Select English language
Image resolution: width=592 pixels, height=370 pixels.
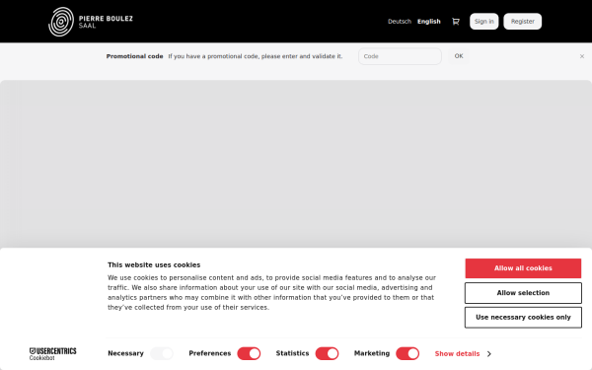tap(429, 22)
